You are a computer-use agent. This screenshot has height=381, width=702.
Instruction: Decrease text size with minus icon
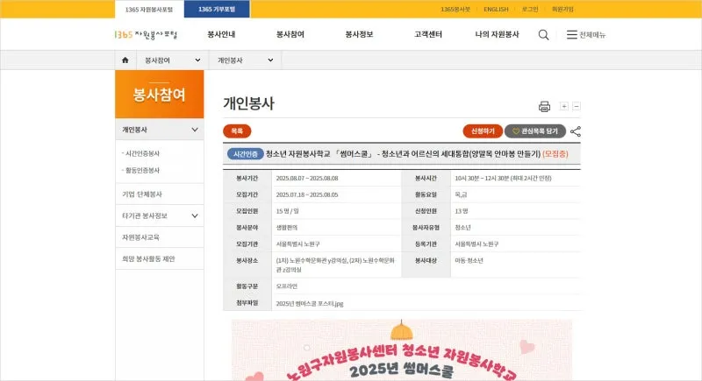point(577,107)
